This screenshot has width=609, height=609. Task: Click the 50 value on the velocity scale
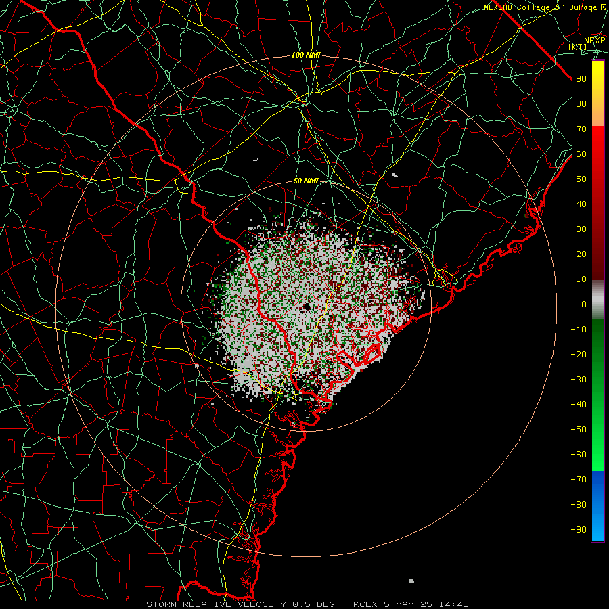click(581, 179)
